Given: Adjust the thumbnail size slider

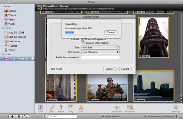Looking at the screenshot, I should click(x=161, y=116).
